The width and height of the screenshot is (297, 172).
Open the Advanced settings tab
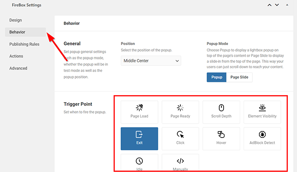pyautogui.click(x=18, y=68)
